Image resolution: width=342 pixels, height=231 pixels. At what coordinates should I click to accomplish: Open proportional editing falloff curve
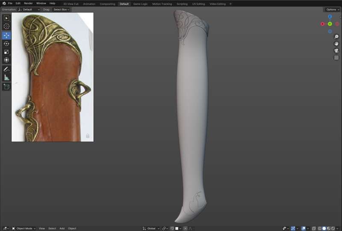tap(190, 228)
